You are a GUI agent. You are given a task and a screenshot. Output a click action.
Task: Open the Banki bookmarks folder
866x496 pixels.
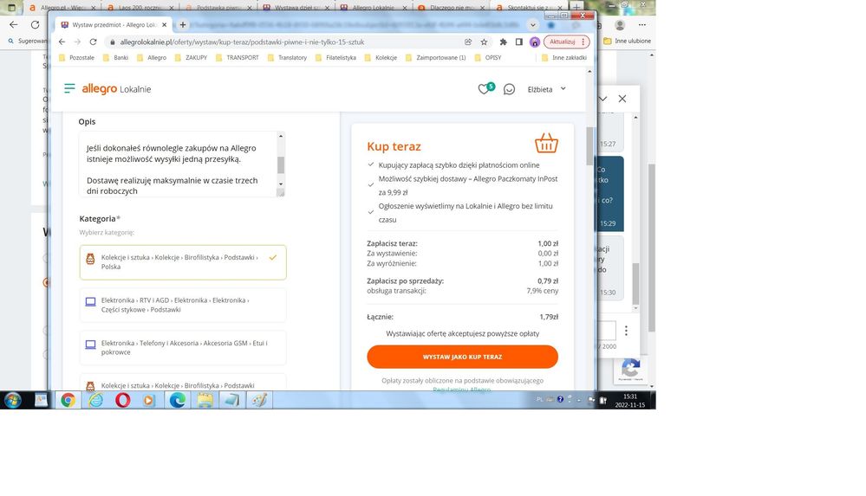pyautogui.click(x=115, y=57)
